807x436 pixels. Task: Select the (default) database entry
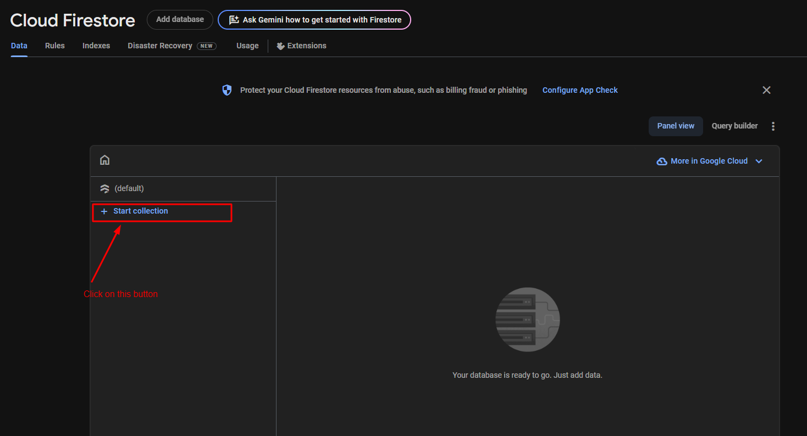[129, 188]
